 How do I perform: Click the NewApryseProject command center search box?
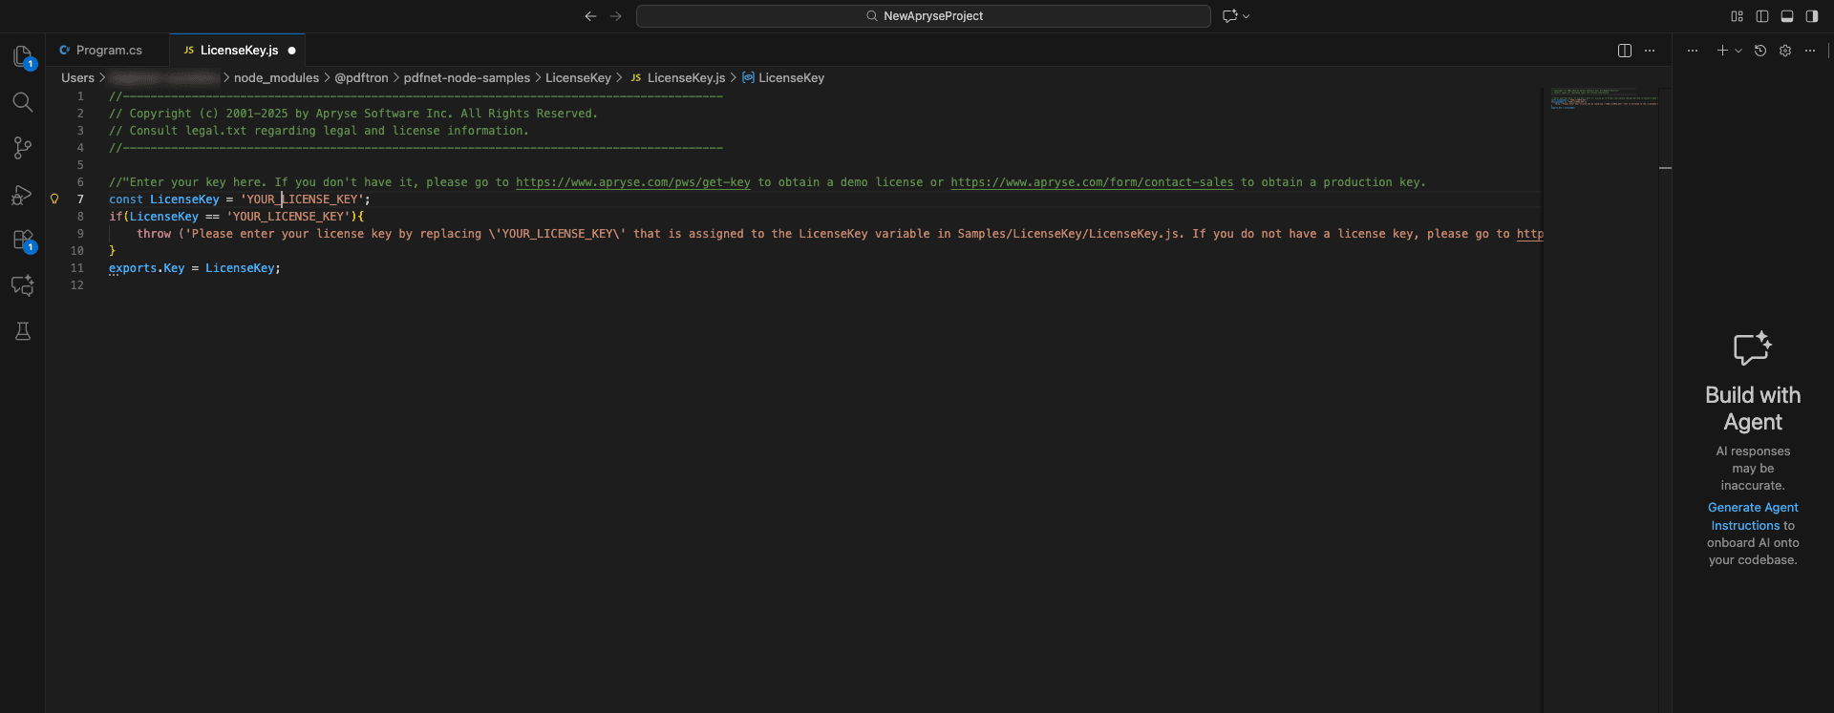[x=923, y=16]
